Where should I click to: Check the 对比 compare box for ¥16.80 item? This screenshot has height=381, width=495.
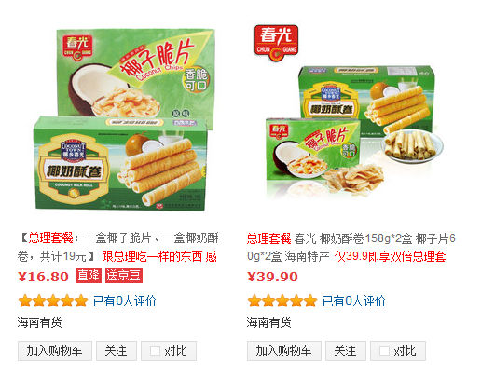tap(155, 350)
